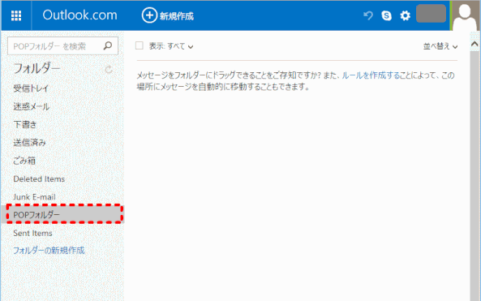Open Skype messaging icon
Viewport: 481px width, 301px height.
387,15
